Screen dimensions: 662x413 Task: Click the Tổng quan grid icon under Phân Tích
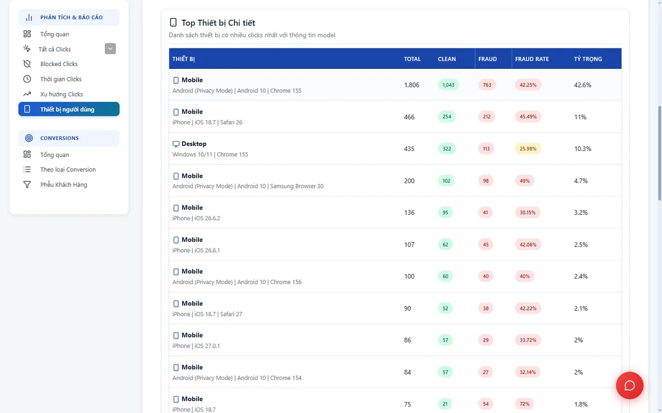[27, 34]
